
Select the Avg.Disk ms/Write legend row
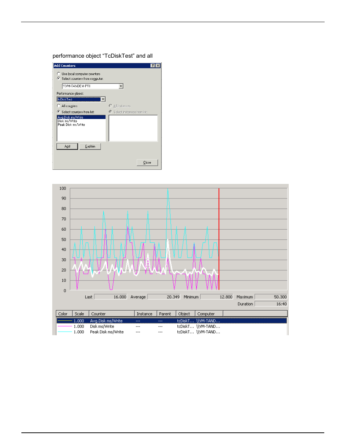pos(172,321)
